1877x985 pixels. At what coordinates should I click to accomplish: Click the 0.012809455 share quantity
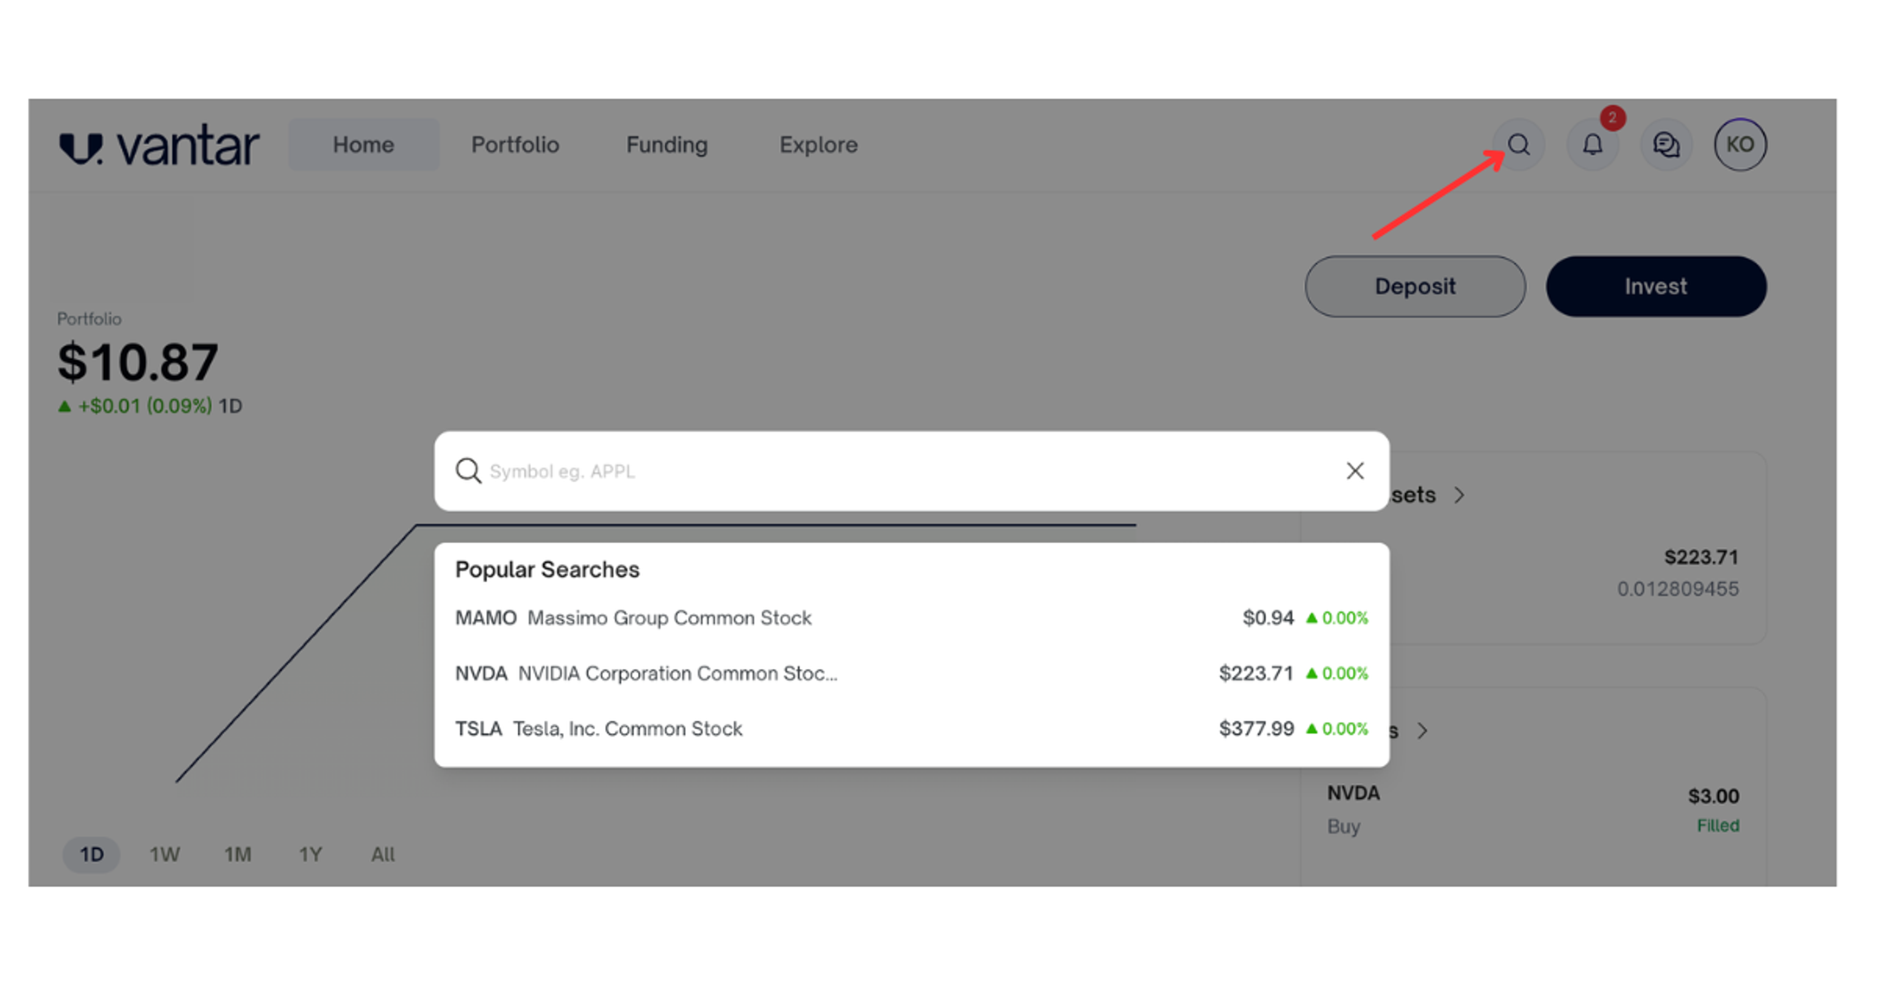click(x=1678, y=589)
